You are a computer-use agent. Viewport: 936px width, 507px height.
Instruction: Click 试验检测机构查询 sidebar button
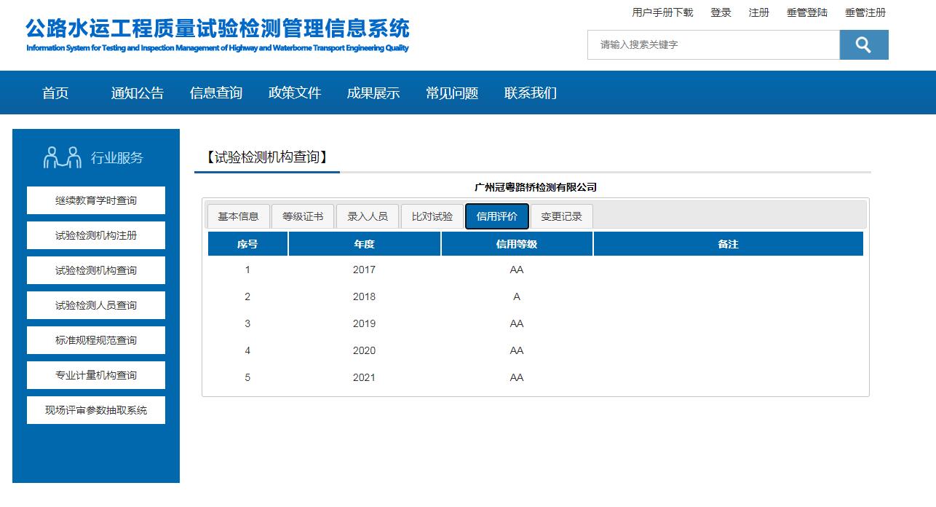point(96,270)
